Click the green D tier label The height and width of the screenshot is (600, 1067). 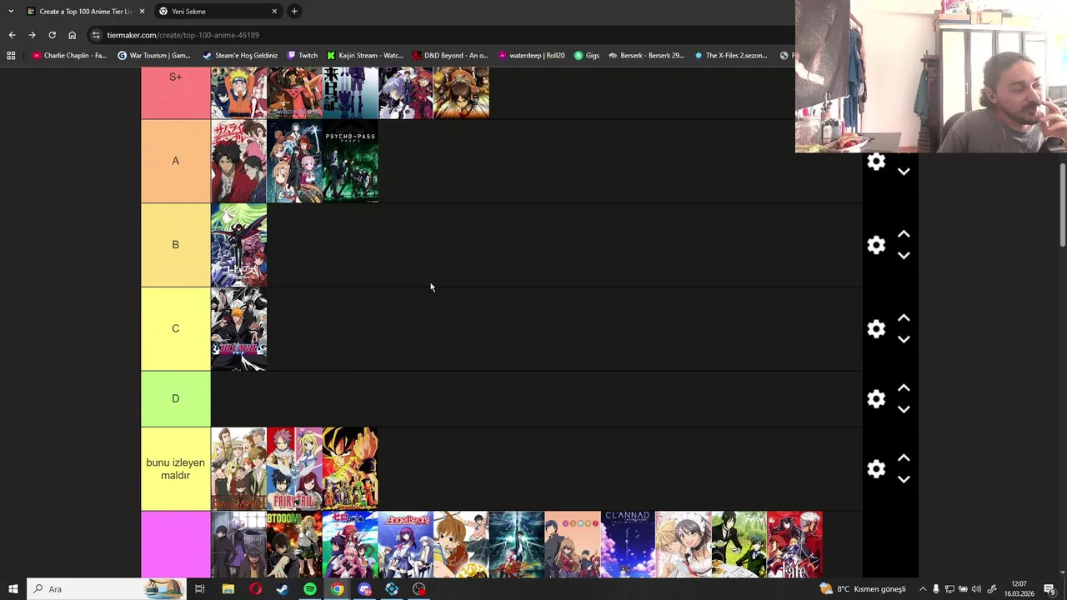(x=175, y=399)
